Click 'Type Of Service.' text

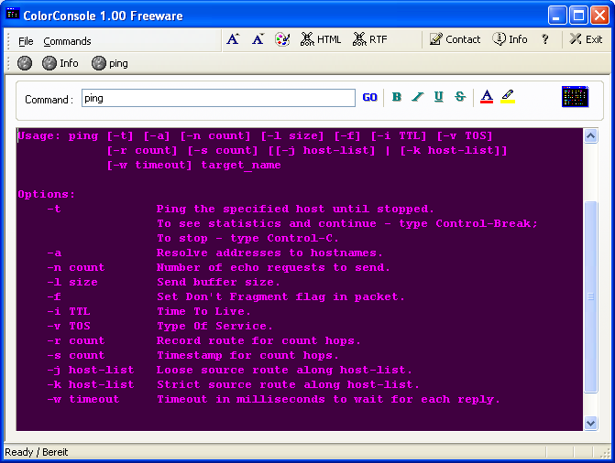point(214,327)
